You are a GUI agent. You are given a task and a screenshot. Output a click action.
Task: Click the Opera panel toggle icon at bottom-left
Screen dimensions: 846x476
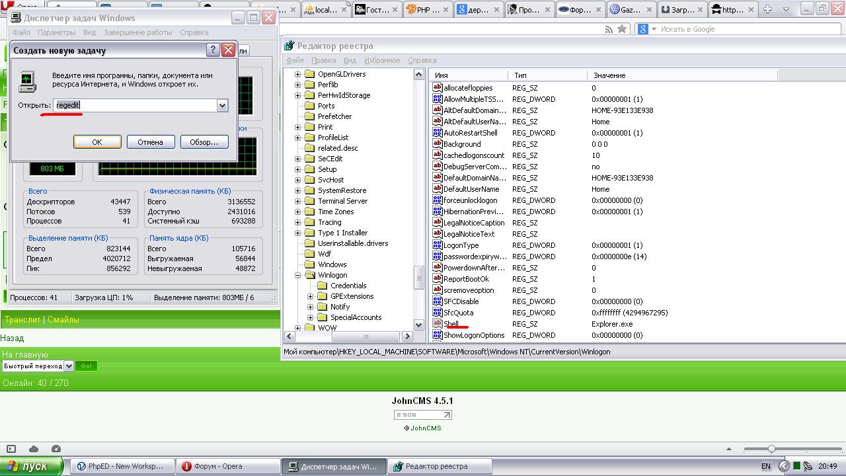[x=11, y=449]
